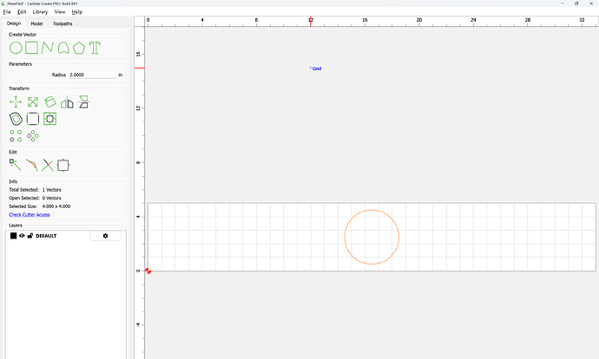Click the Check Cutter Access link

coord(30,215)
